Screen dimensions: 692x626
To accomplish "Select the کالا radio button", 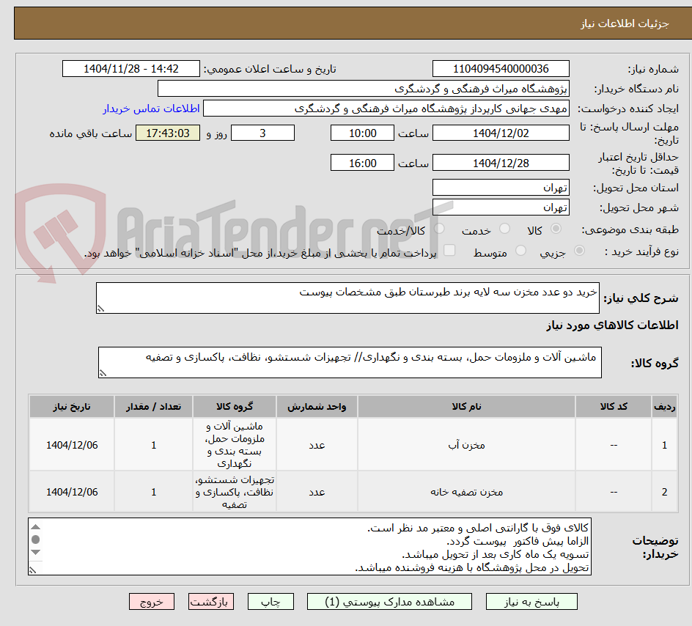I will tap(556, 229).
